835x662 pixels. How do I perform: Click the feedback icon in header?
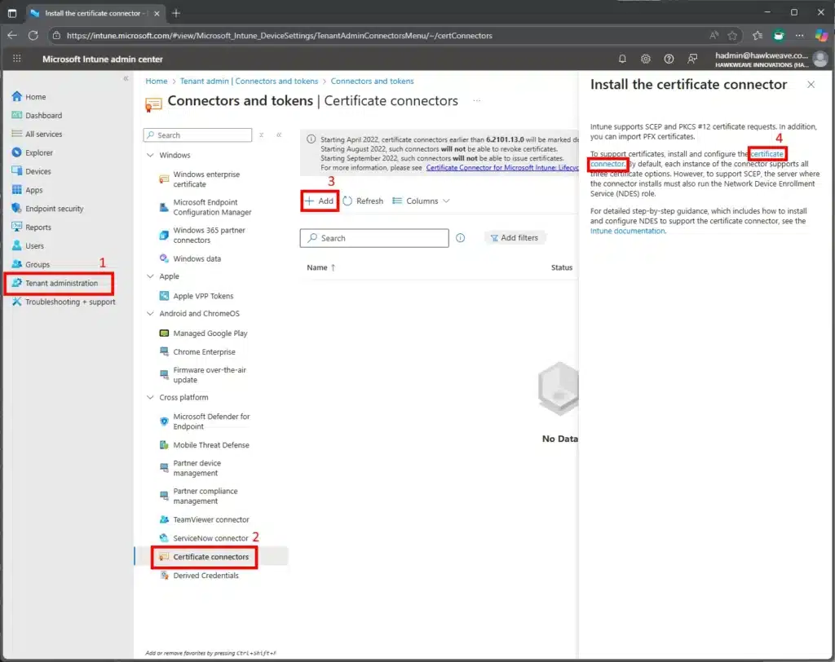pos(692,59)
